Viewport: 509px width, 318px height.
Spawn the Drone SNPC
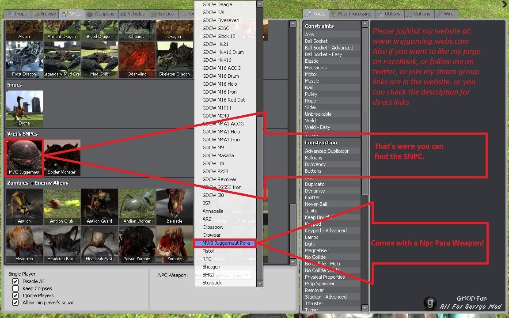24,109
